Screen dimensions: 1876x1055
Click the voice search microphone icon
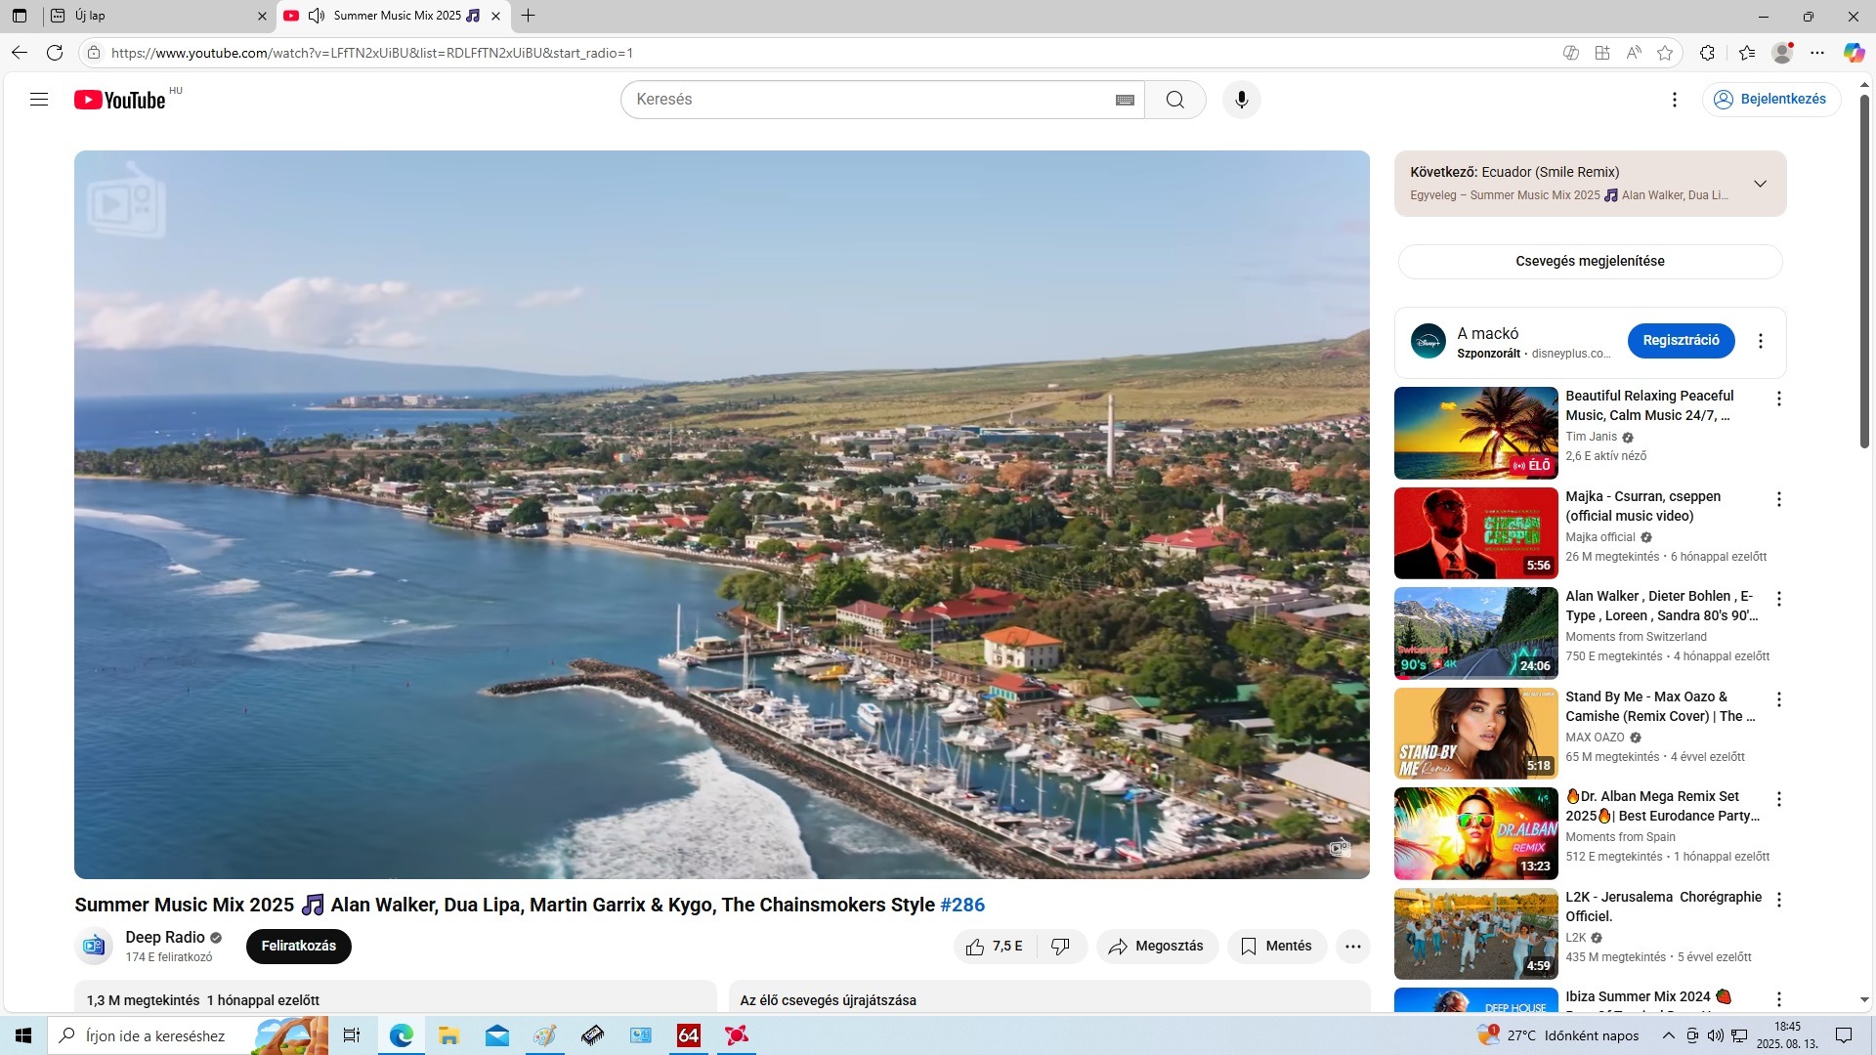point(1241,100)
